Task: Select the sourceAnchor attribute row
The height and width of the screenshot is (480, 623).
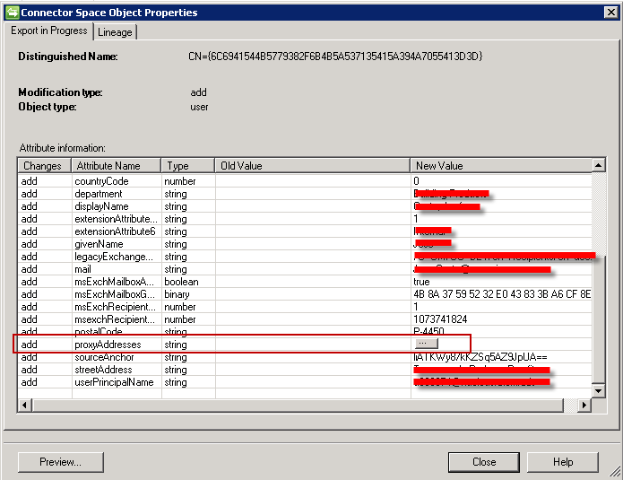Action: [x=305, y=357]
